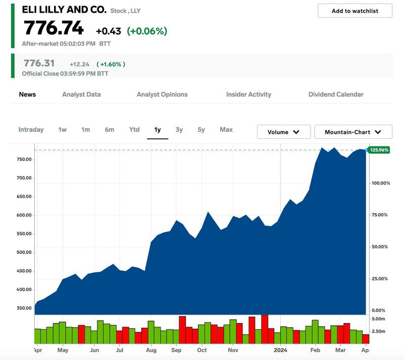Open the Volume dropdown
The width and height of the screenshot is (404, 360).
point(284,132)
